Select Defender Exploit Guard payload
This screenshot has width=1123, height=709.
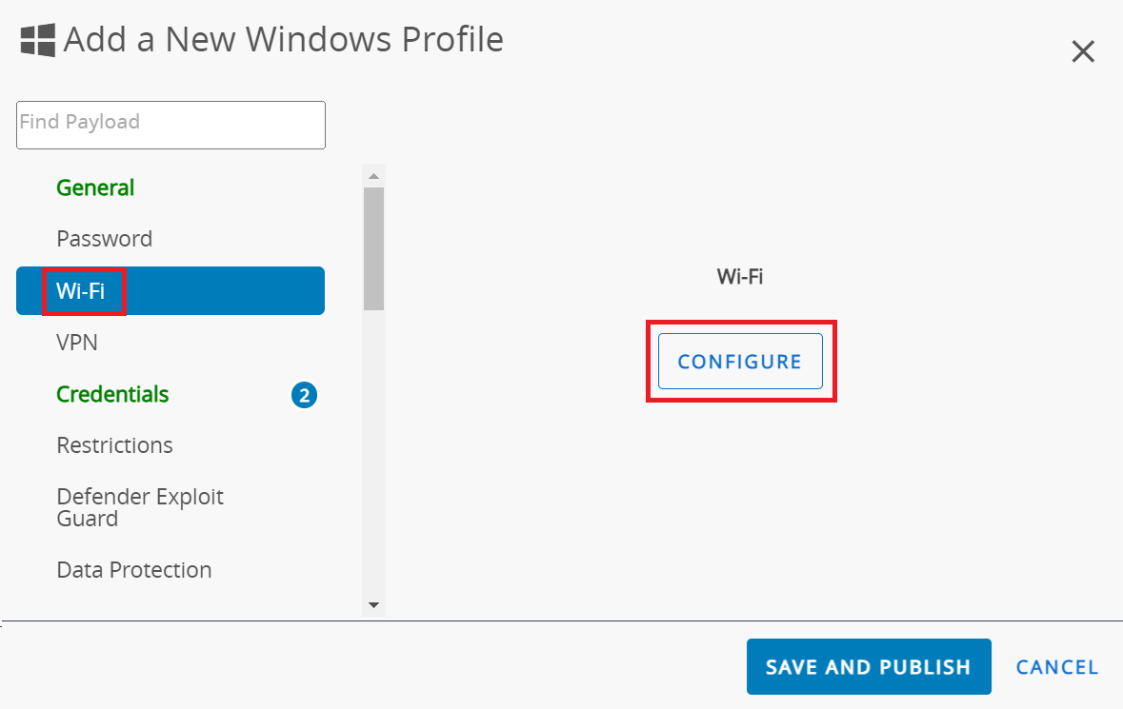140,507
